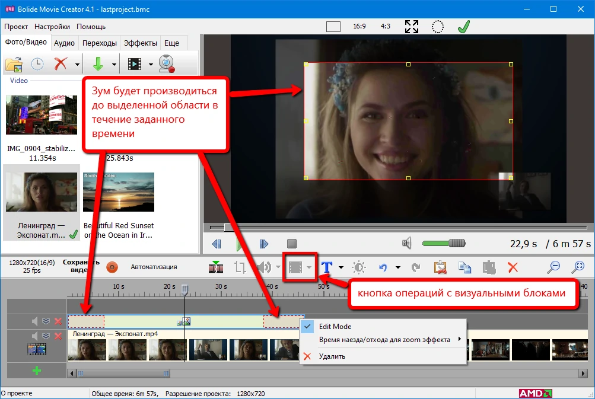Click the brightness sun icon
This screenshot has height=399, width=595.
pyautogui.click(x=359, y=267)
